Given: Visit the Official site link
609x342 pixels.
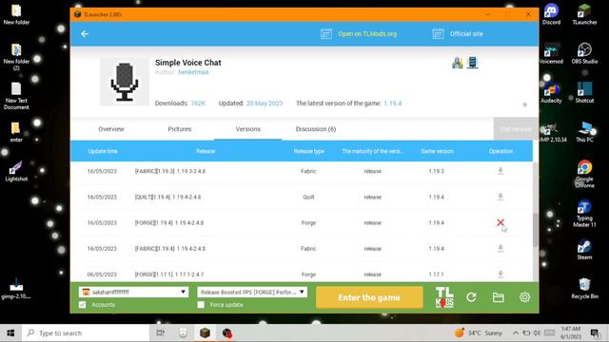Looking at the screenshot, I should coord(466,34).
